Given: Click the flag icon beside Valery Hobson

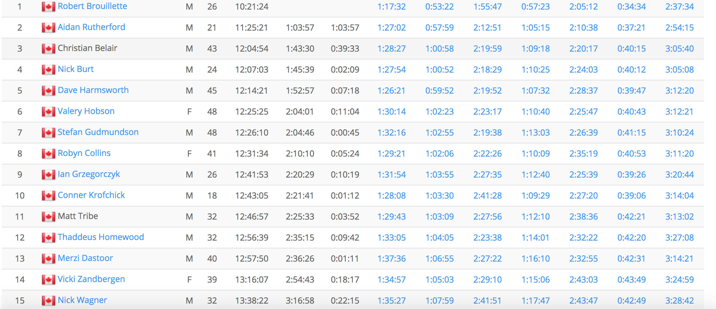Looking at the screenshot, I should click(48, 112).
